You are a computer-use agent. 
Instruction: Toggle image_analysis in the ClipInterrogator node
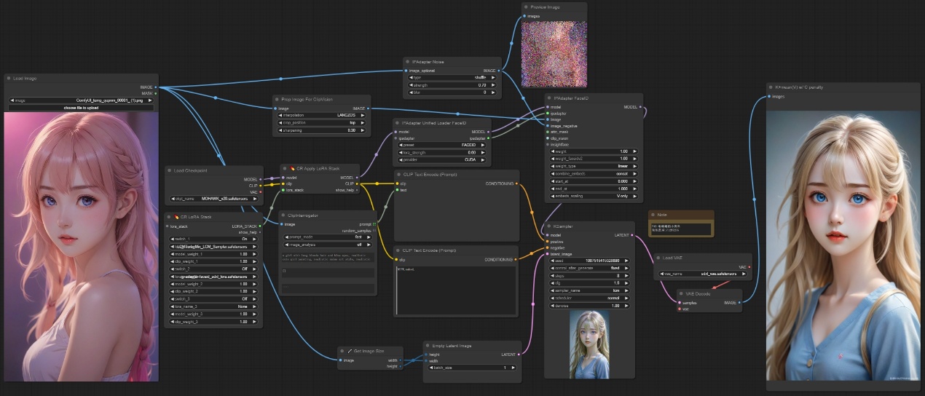(x=328, y=245)
